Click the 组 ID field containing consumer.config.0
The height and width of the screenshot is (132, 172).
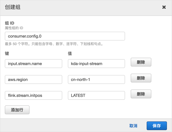65,36
